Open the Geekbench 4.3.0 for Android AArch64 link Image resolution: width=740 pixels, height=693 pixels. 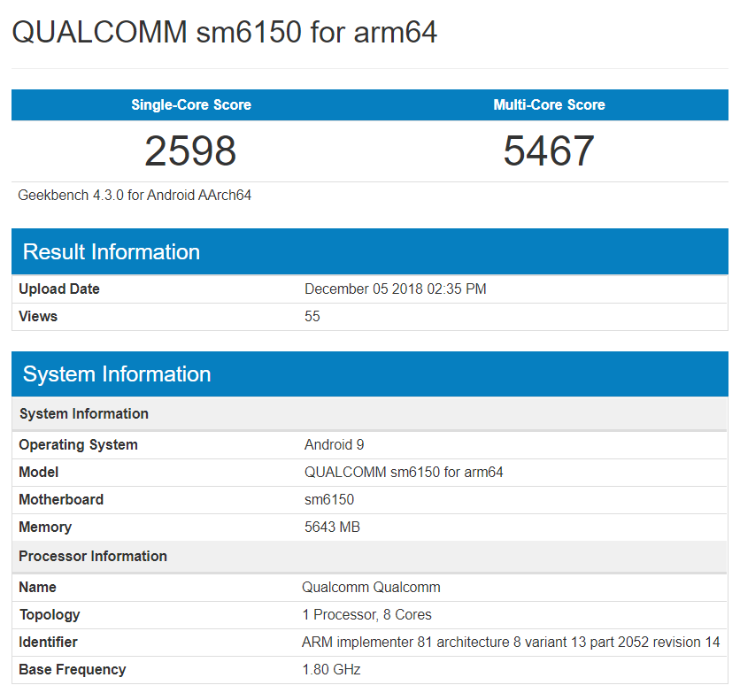coord(134,195)
